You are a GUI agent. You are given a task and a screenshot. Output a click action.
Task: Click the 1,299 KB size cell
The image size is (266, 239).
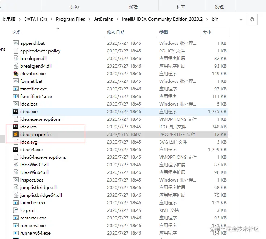click(x=217, y=149)
